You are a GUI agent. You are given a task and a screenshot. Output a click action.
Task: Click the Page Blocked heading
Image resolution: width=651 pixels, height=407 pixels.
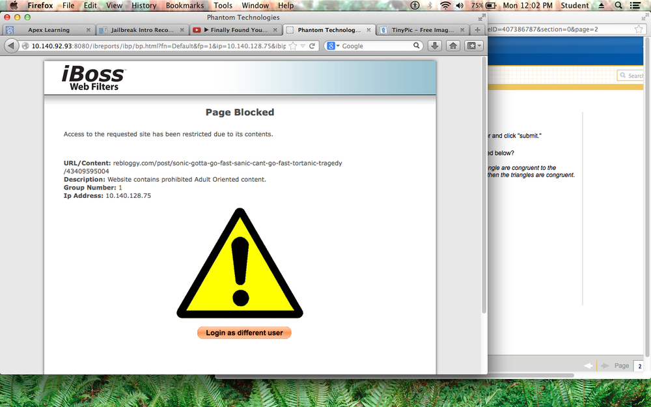point(240,112)
